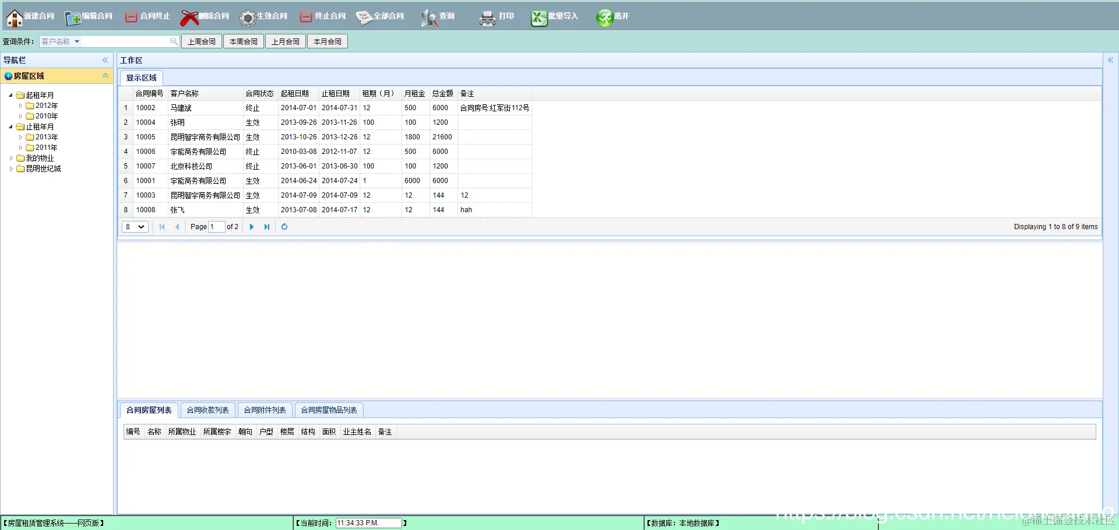Select contract 10005 row

pos(325,137)
